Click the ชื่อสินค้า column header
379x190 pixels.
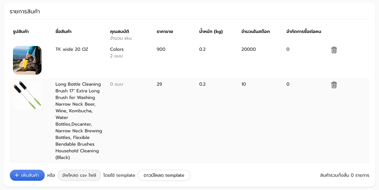click(63, 32)
